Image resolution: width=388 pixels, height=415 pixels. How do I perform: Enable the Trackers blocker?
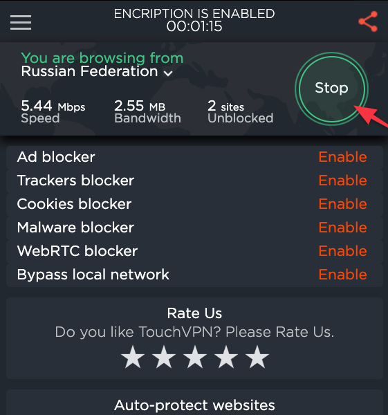[x=343, y=181]
